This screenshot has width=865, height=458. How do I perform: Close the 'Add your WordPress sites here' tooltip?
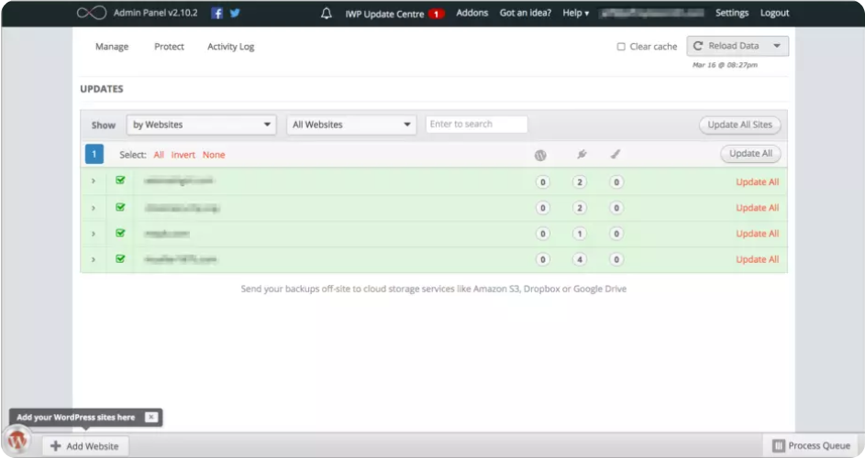(x=150, y=417)
